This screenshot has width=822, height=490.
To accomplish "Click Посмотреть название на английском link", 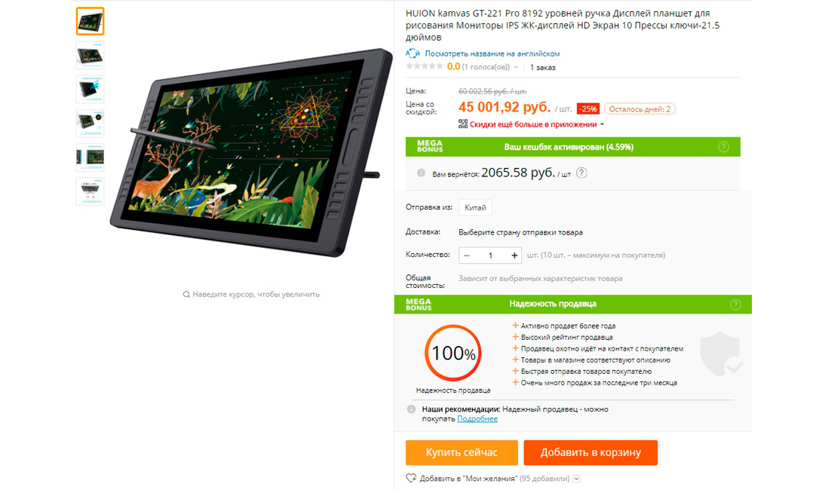I will pos(492,54).
